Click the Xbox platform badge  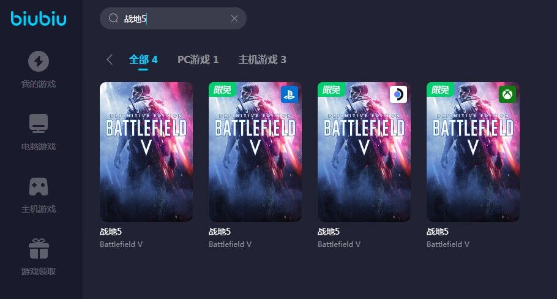[507, 94]
